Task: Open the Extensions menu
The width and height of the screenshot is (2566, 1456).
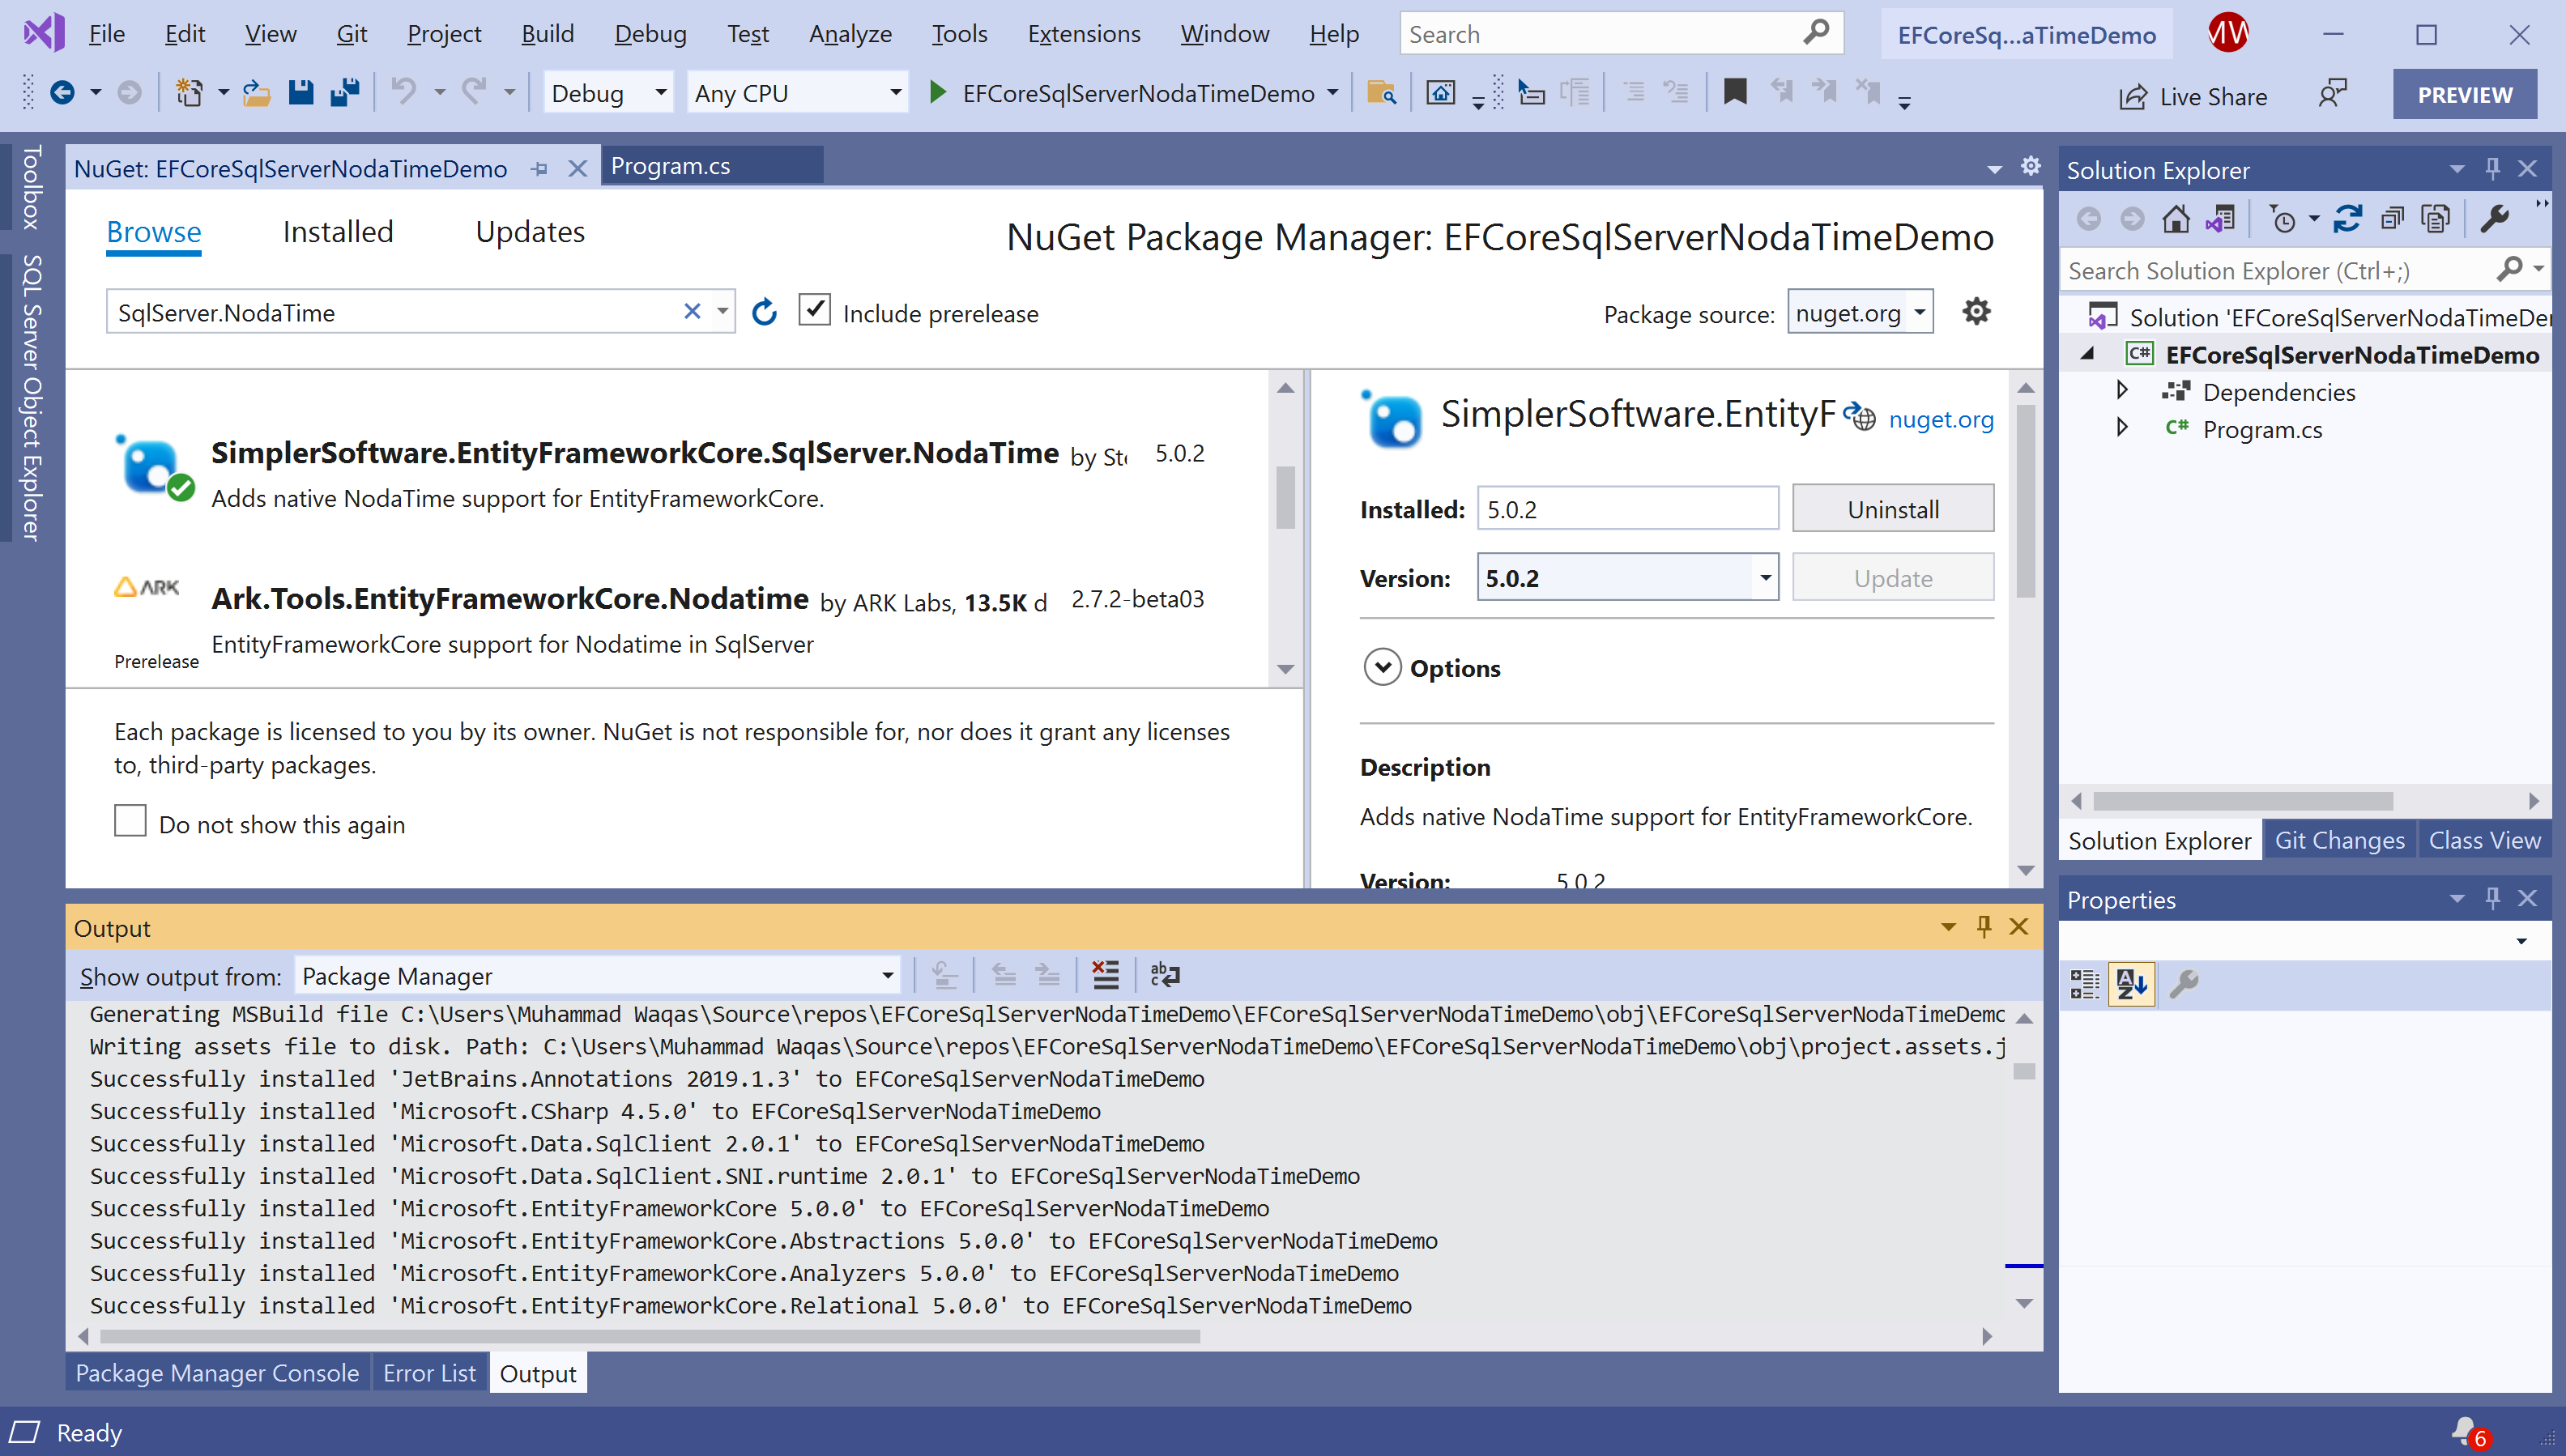Action: pyautogui.click(x=1083, y=34)
